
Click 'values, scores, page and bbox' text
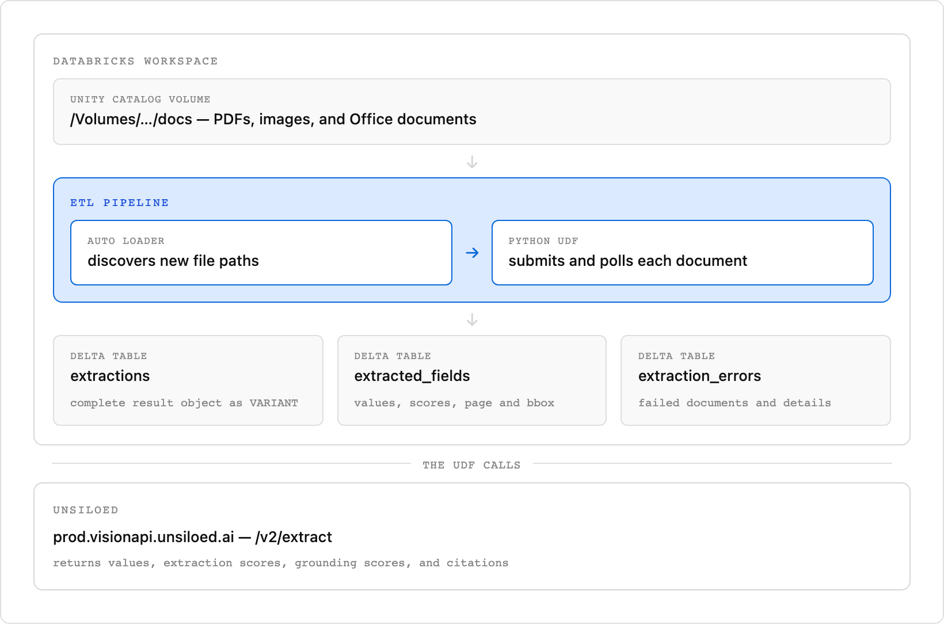[x=454, y=403]
